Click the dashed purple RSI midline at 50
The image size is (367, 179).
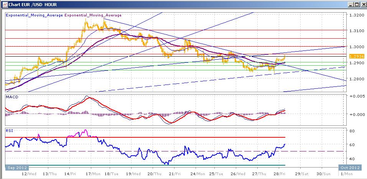(x=174, y=151)
